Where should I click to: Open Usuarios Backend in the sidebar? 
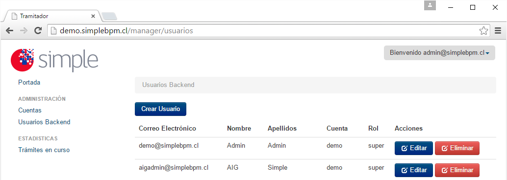click(x=44, y=122)
